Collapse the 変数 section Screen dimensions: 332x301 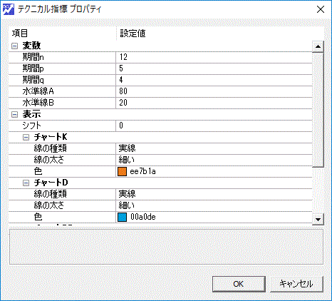[x=14, y=46]
